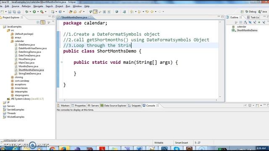Switch to the Data Source Explorer tab
The image size is (269, 151).
point(113,106)
